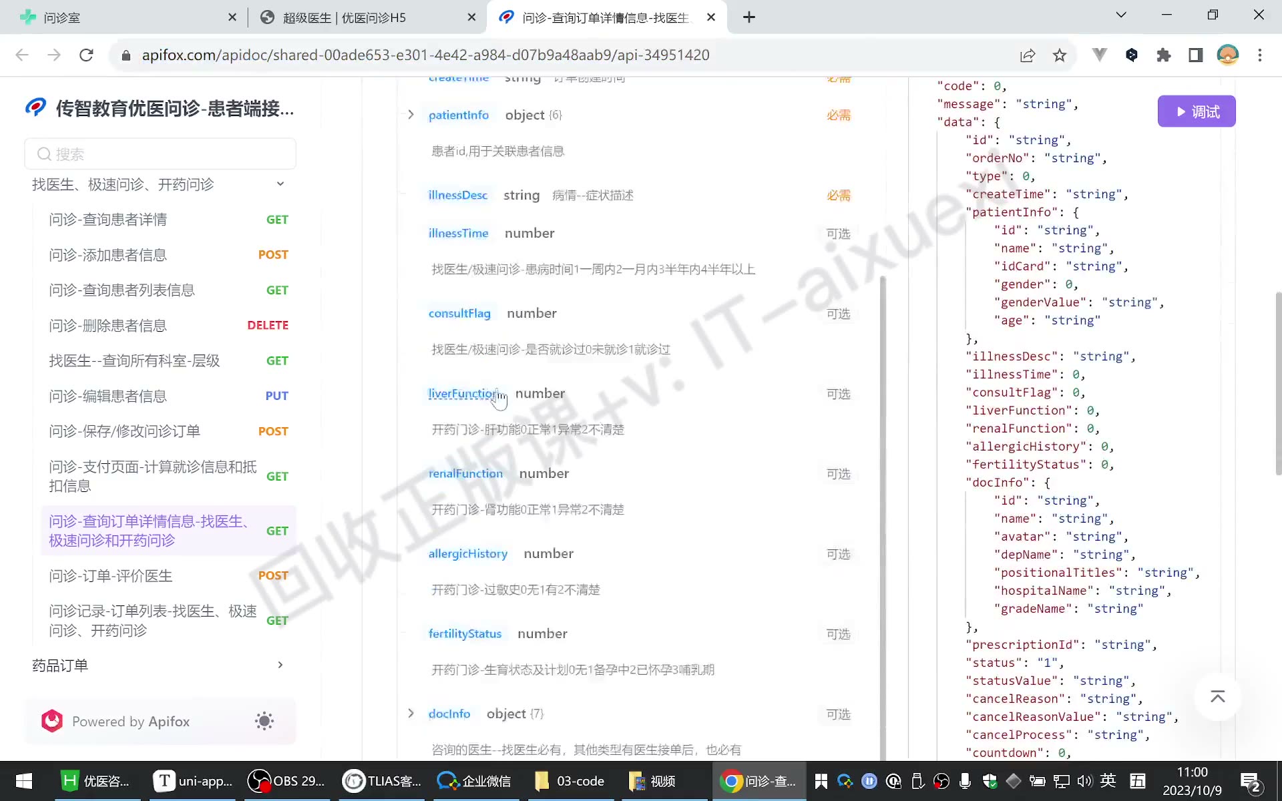Toggle the light/dark theme sun icon

point(264,721)
